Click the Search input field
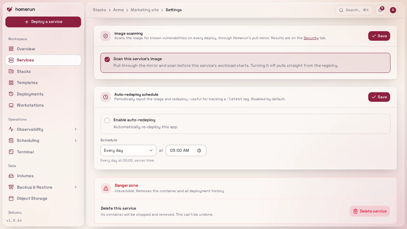 354,10
